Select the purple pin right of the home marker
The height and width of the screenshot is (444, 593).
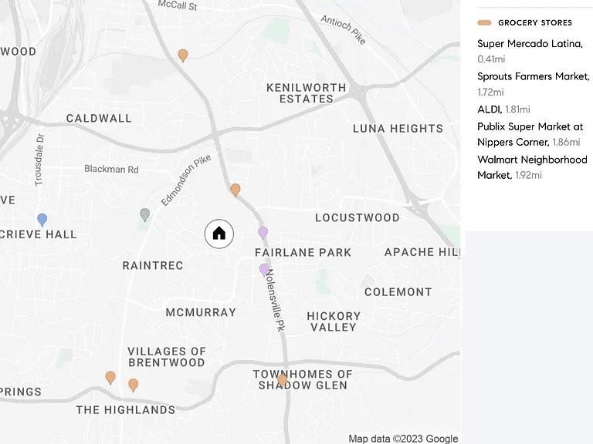(x=263, y=232)
